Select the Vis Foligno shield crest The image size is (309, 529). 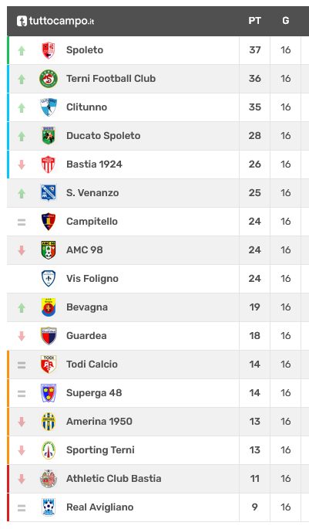click(x=49, y=279)
